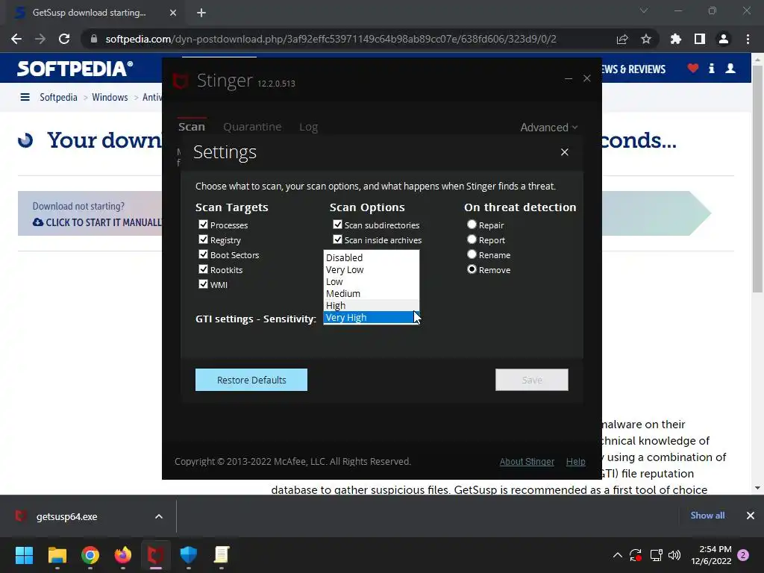Screen dimensions: 764x573
Task: Open File Explorer from taskbar
Action: tap(57, 555)
